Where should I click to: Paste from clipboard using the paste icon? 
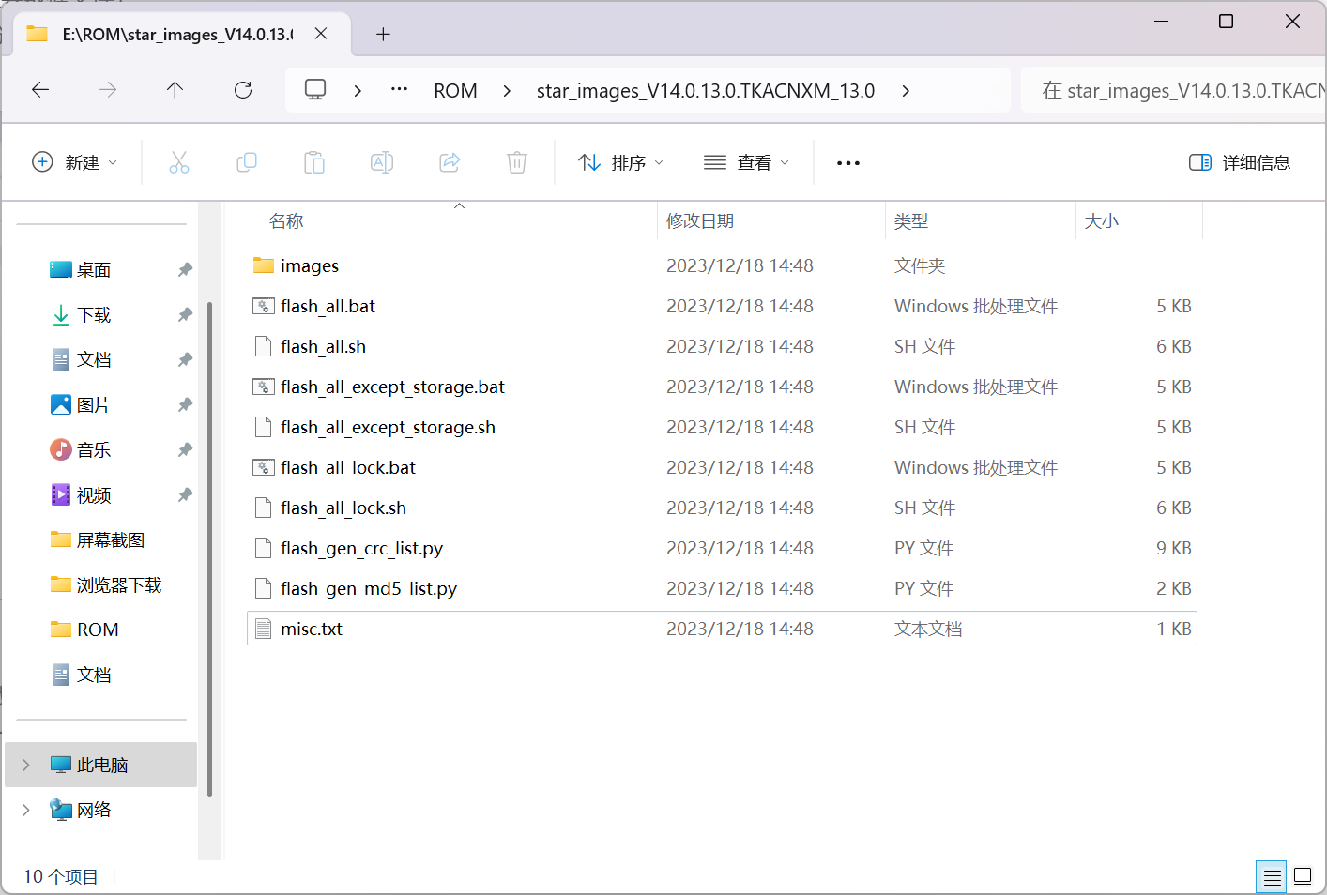314,161
